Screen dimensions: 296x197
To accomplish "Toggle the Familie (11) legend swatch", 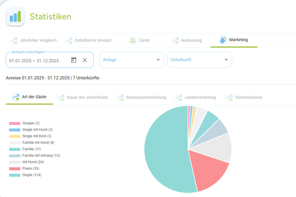I will 15,149.
